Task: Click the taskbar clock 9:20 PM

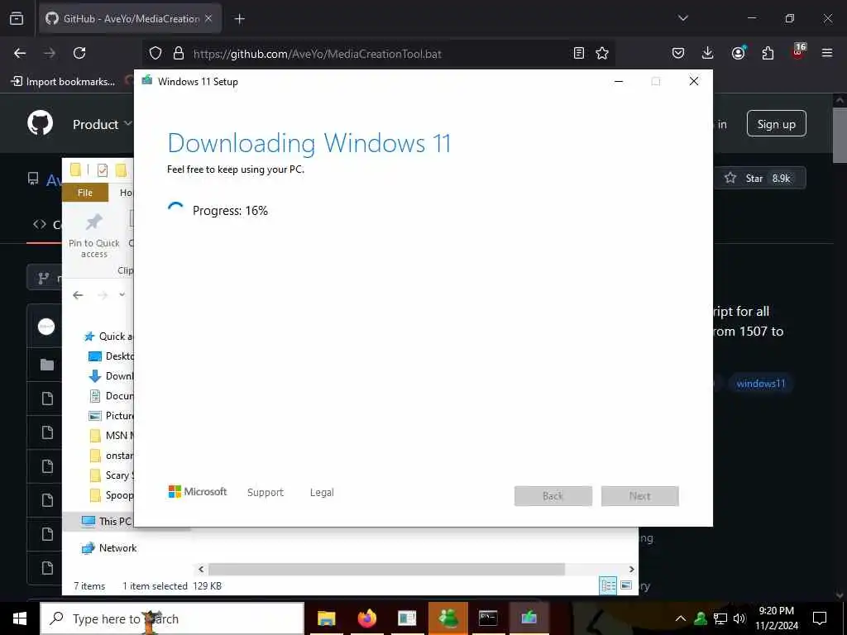Action: pyautogui.click(x=776, y=618)
